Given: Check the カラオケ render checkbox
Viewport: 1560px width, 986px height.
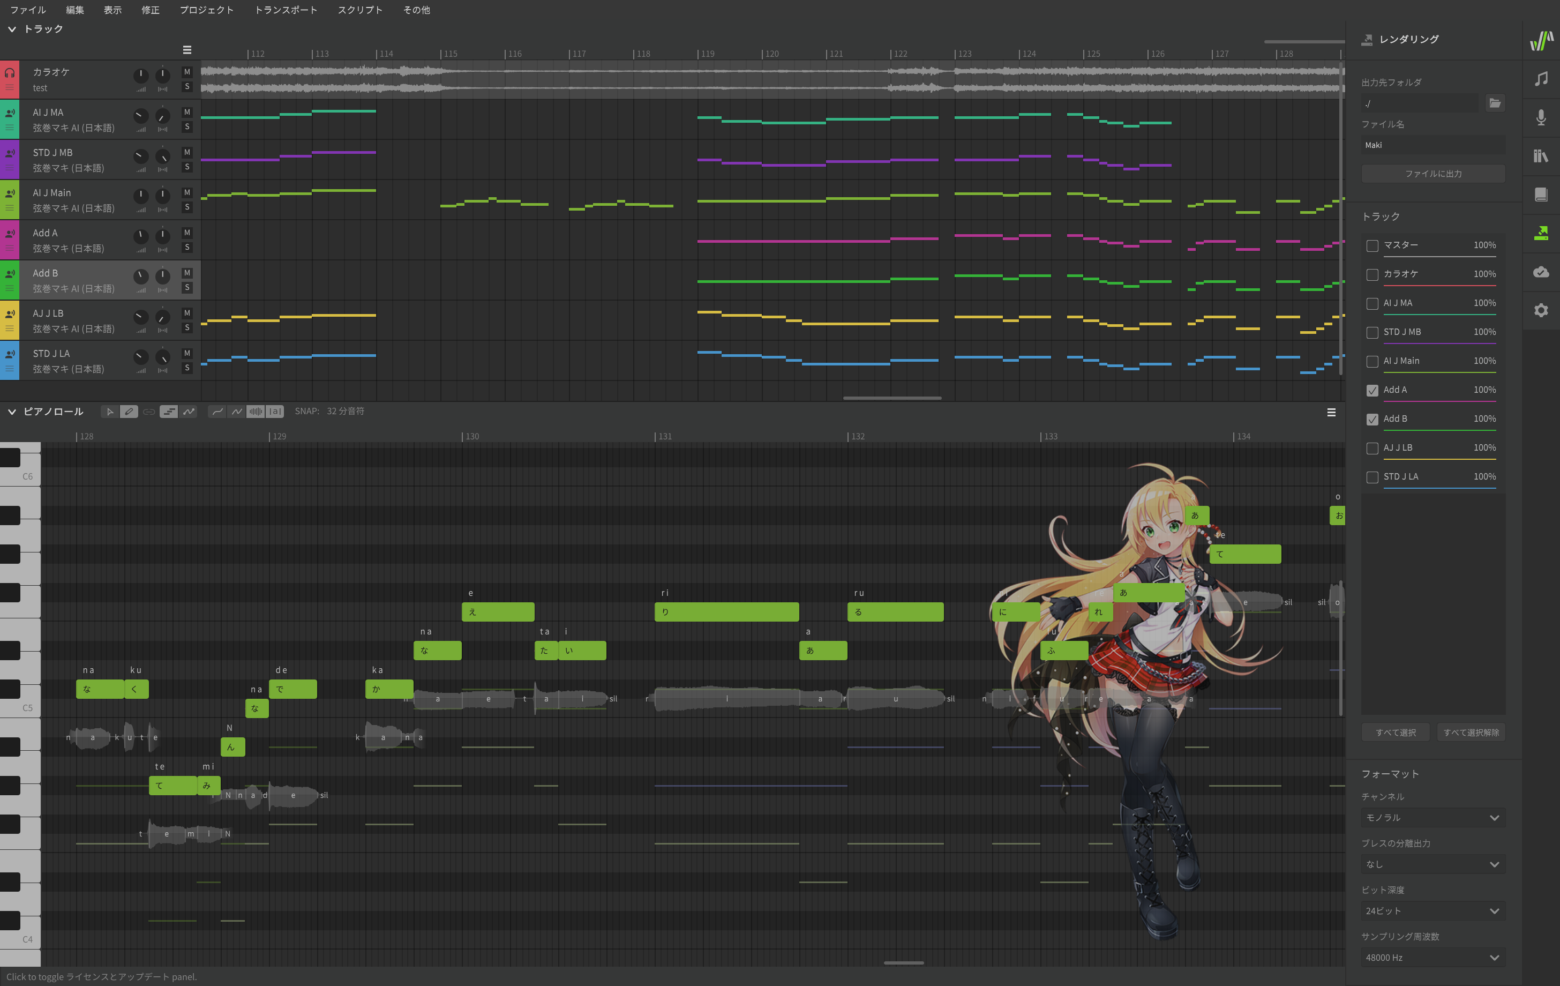Looking at the screenshot, I should tap(1372, 275).
